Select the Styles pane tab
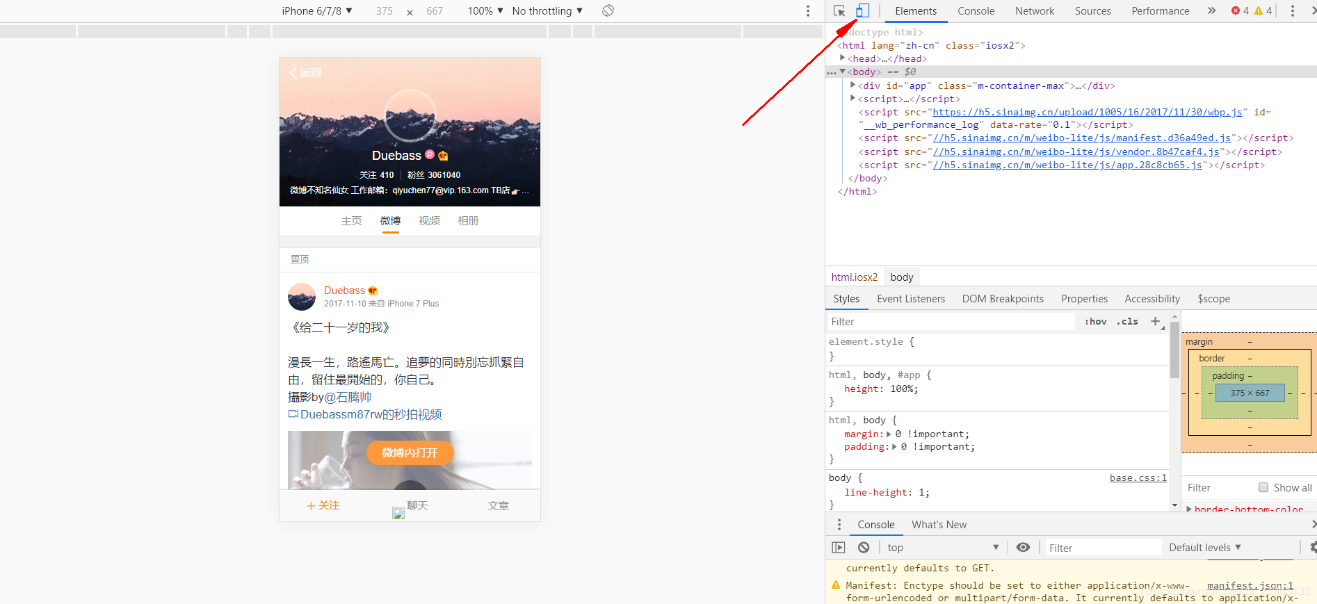1317x604 pixels. (846, 299)
